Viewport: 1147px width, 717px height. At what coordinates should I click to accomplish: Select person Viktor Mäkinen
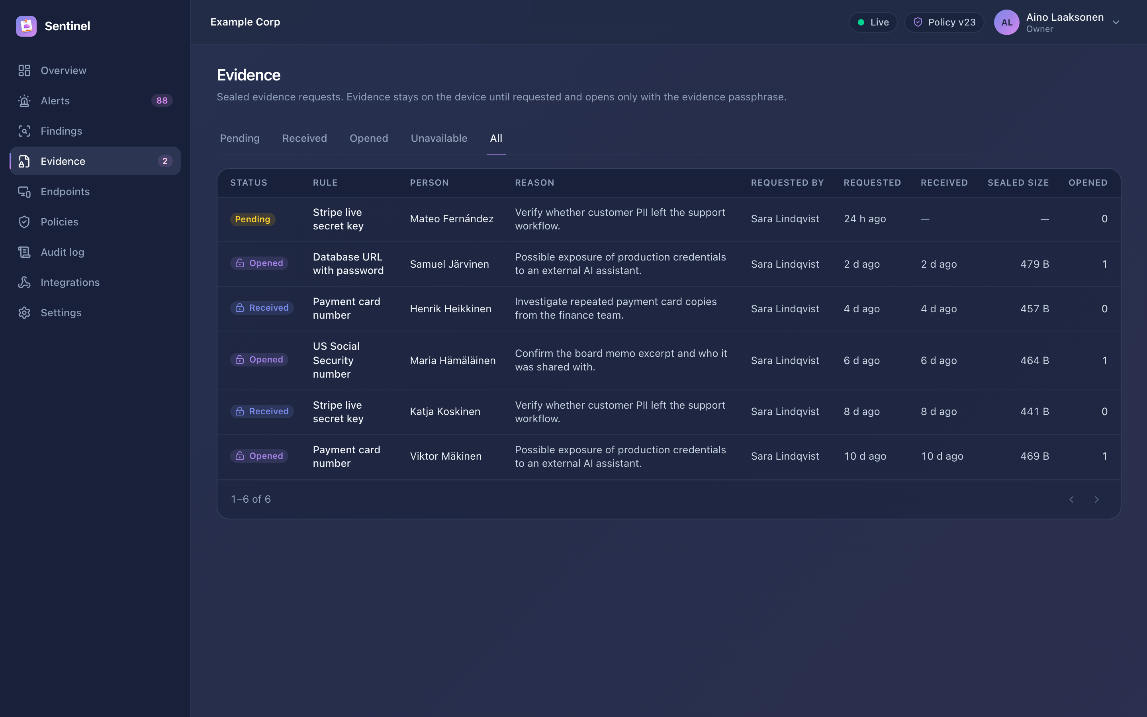click(446, 456)
